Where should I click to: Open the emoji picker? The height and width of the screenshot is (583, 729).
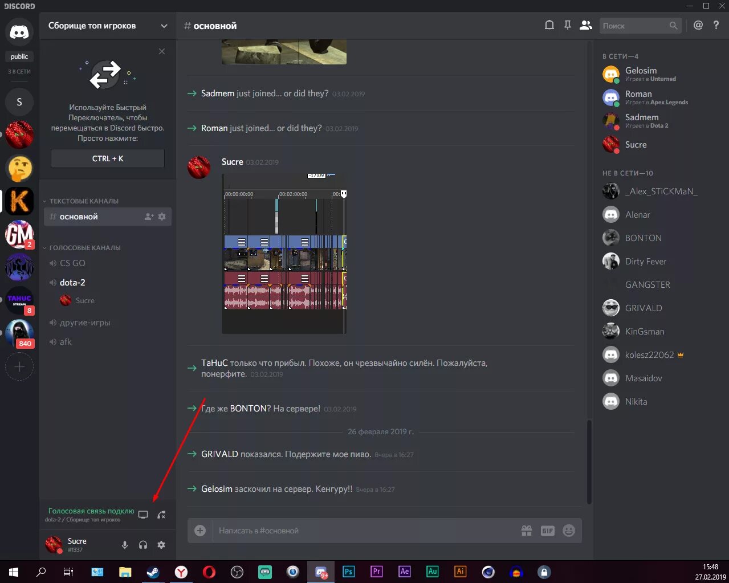click(569, 531)
